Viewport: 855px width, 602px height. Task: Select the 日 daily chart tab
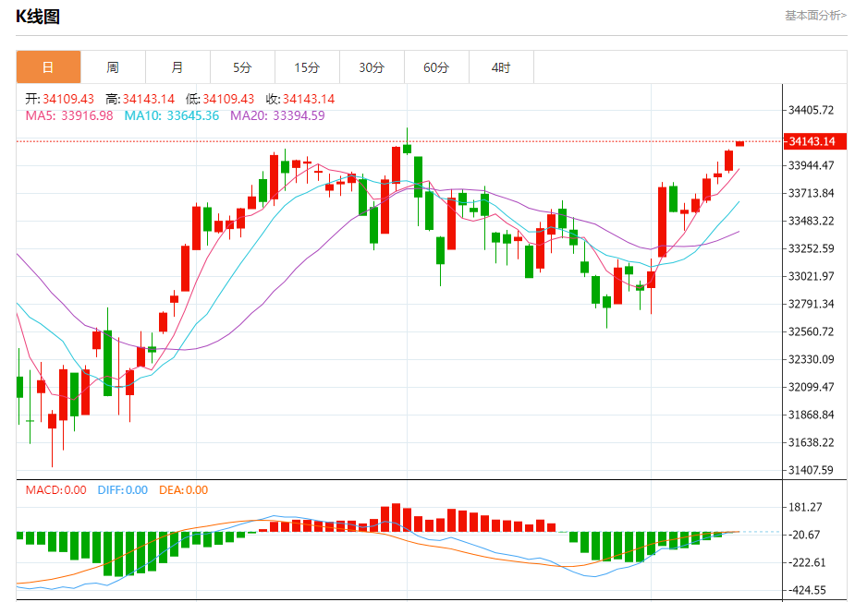coord(49,67)
